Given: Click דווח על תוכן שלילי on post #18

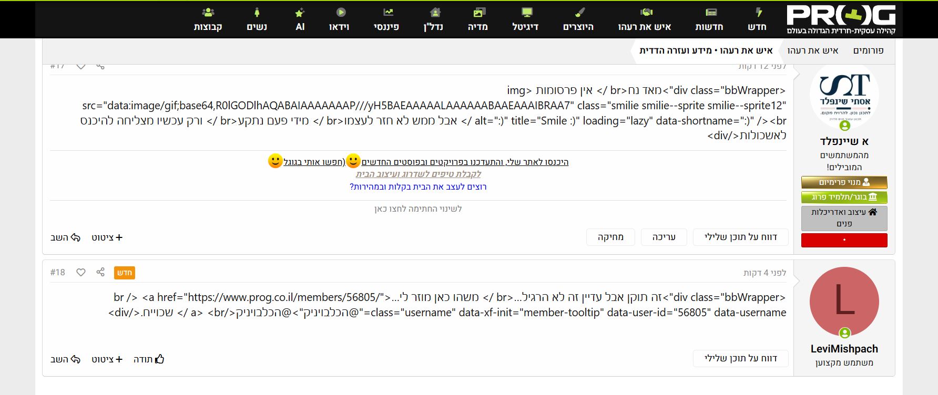Looking at the screenshot, I should click(x=740, y=358).
